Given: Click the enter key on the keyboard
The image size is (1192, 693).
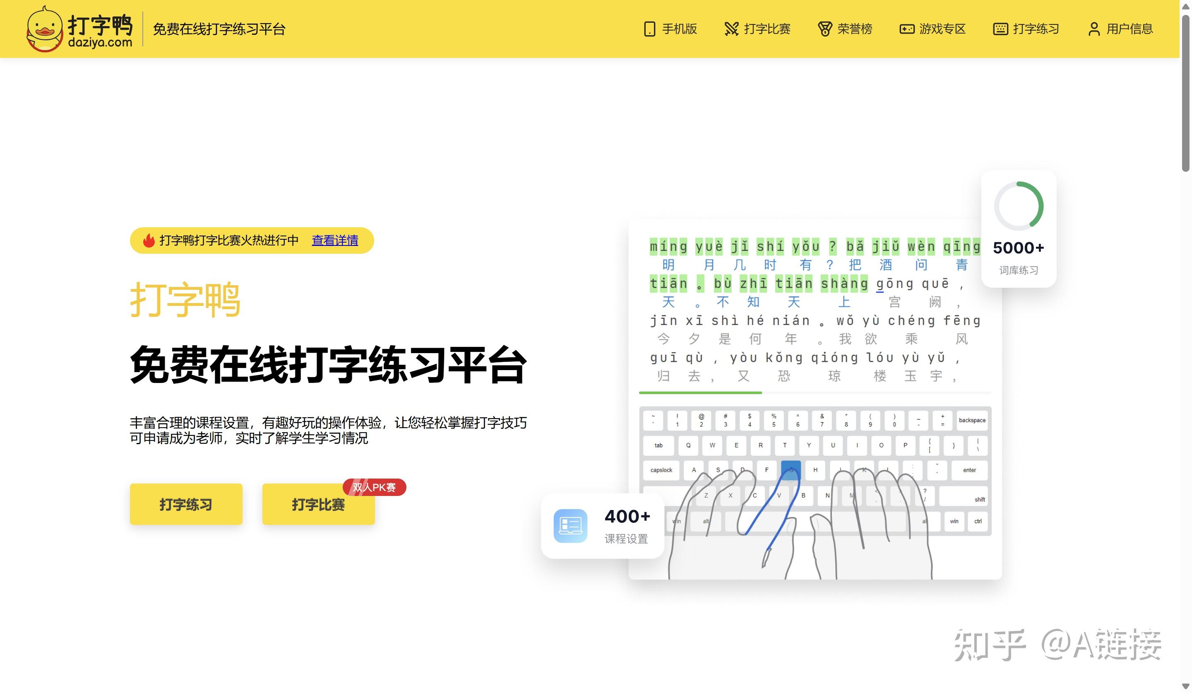Looking at the screenshot, I should click(969, 470).
